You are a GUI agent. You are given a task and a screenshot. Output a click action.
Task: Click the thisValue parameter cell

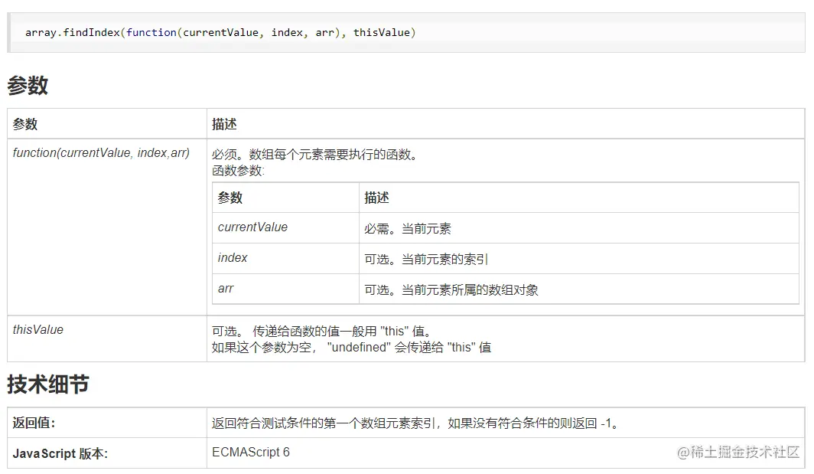pyautogui.click(x=38, y=330)
